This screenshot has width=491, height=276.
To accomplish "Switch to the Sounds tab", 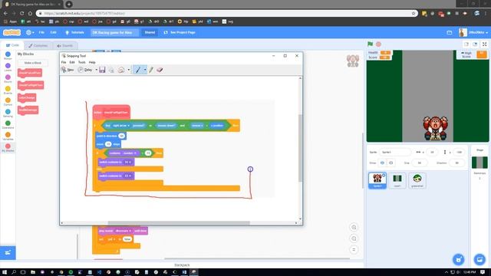I will [64, 46].
